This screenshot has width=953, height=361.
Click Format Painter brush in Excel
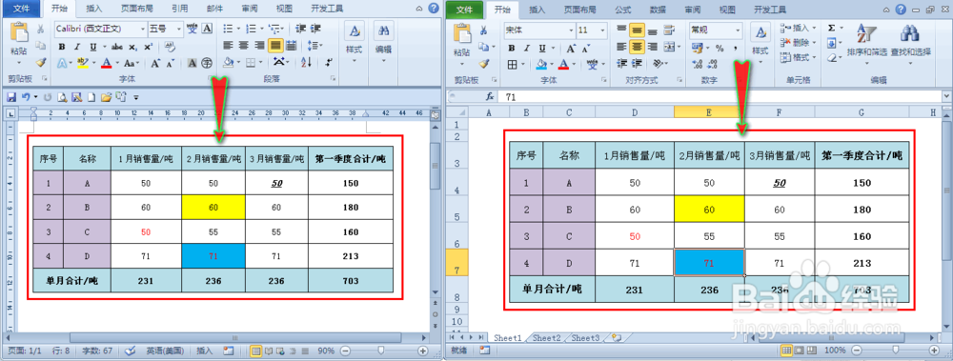coord(484,63)
